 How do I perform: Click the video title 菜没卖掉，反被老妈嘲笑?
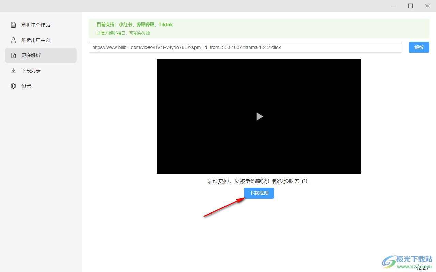pyautogui.click(x=258, y=181)
